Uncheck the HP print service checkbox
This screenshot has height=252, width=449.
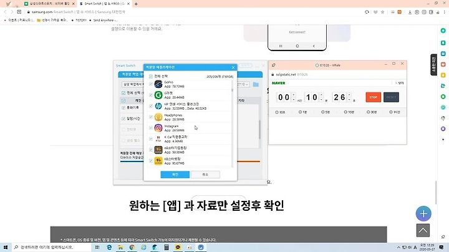151,106
